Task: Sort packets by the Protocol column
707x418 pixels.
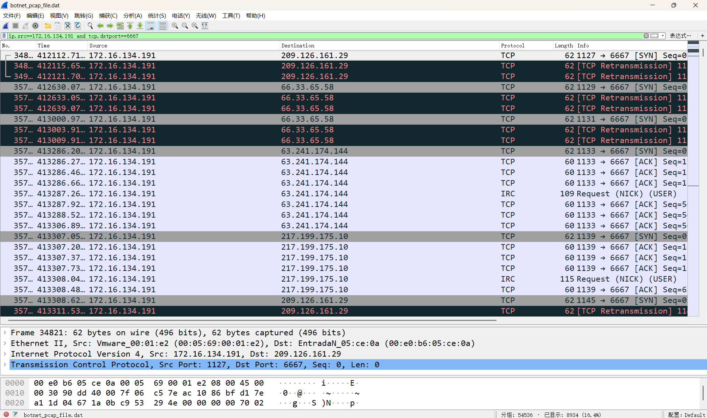Action: pos(526,46)
